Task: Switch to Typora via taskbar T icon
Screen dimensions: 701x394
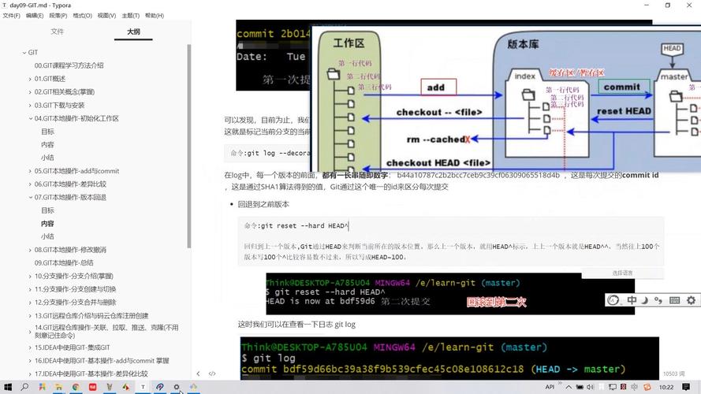Action: [143, 387]
